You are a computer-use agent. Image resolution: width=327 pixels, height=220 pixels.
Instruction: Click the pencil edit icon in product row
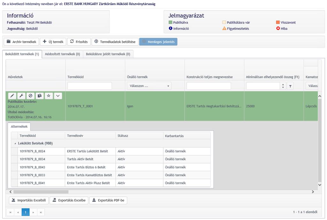pos(12,96)
